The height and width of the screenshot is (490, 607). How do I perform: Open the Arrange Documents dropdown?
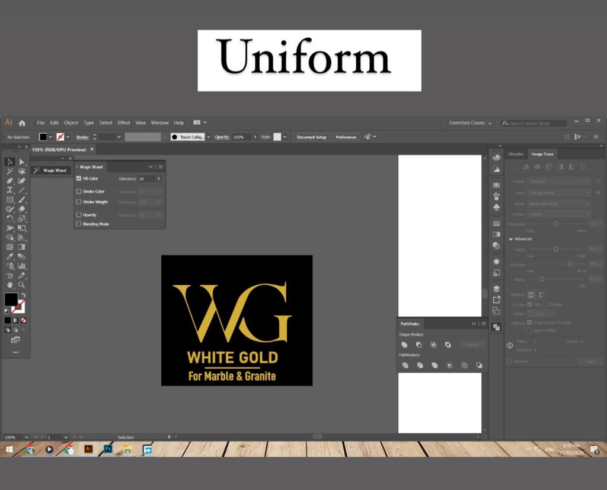coord(200,122)
